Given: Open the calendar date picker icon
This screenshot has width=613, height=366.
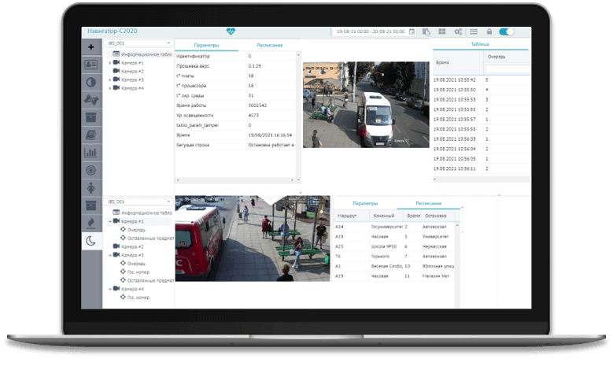Looking at the screenshot, I should pos(412,31).
